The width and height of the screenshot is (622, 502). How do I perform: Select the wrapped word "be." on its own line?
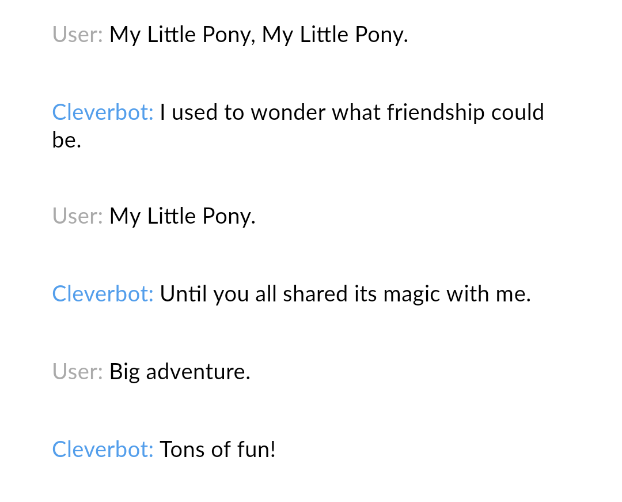pos(67,139)
